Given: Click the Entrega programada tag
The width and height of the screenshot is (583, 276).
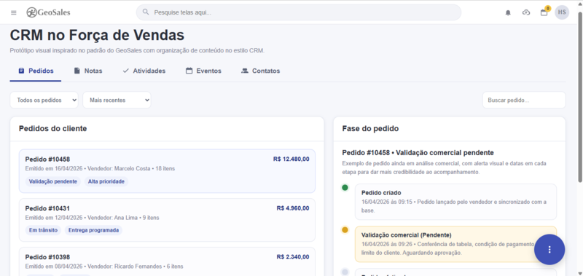Looking at the screenshot, I should tap(93, 230).
